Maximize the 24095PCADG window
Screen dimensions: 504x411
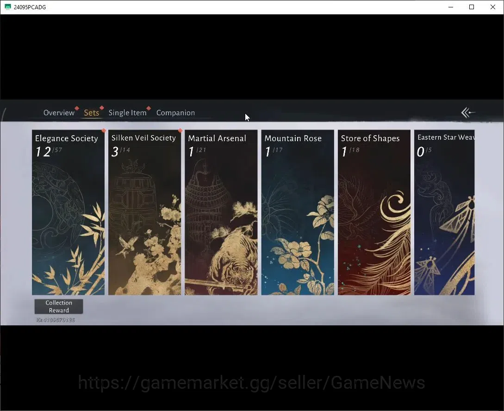pyautogui.click(x=472, y=7)
